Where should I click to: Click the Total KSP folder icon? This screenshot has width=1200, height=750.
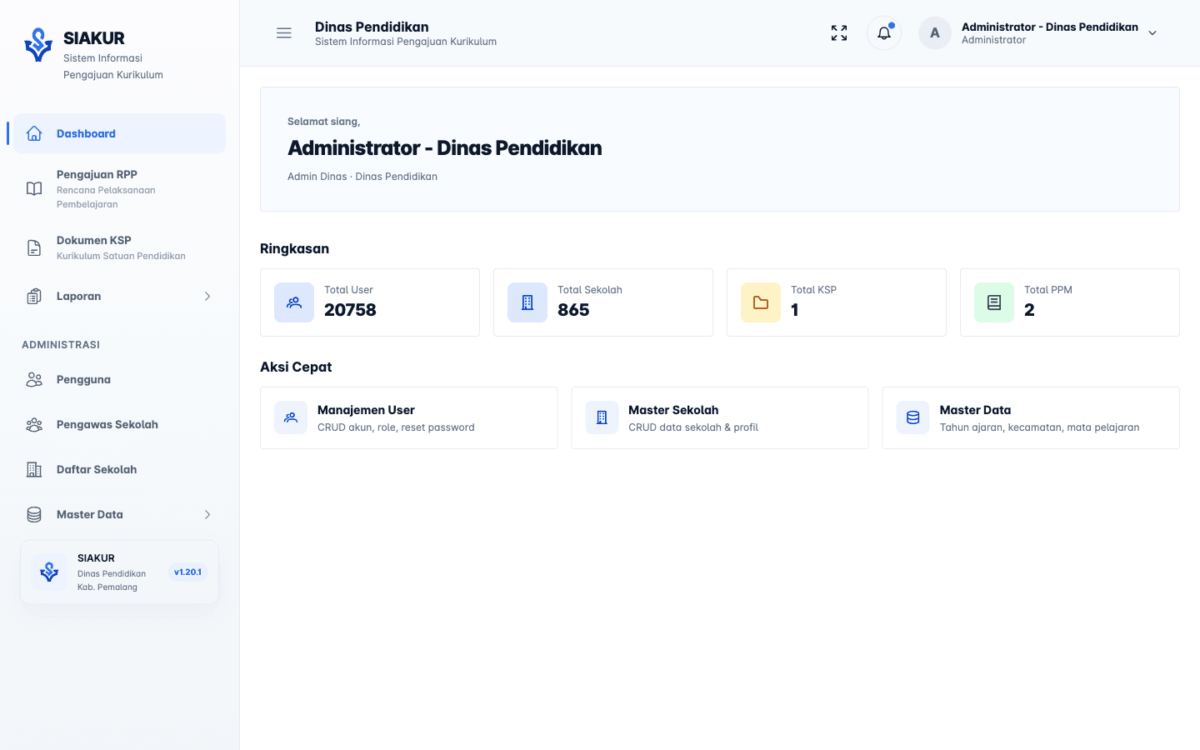point(761,302)
